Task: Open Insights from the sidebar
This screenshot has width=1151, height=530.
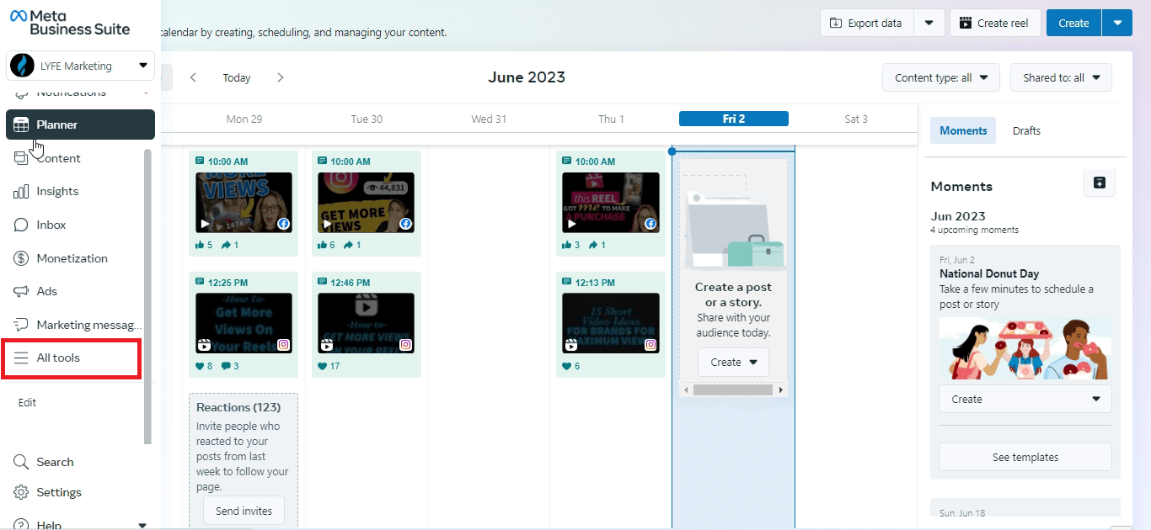Action: [57, 192]
